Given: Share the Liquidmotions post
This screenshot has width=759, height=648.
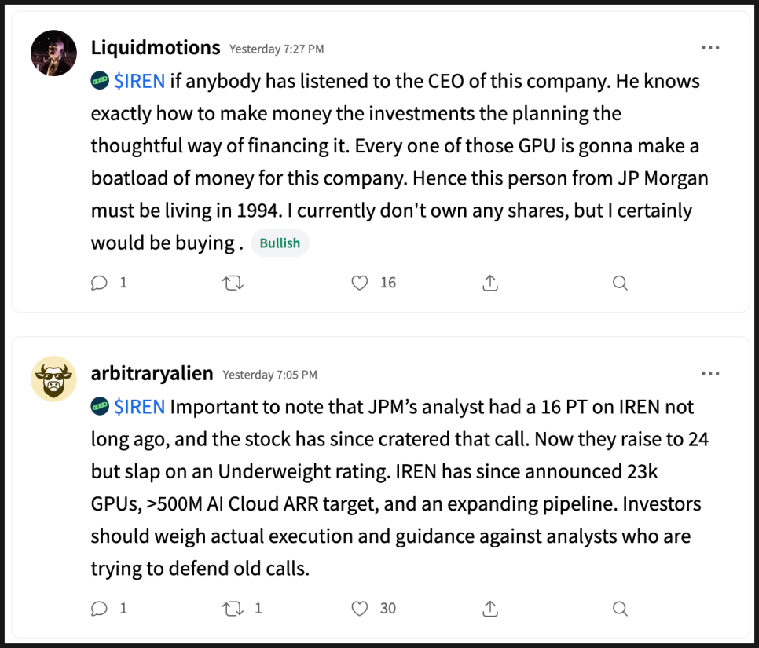Looking at the screenshot, I should (x=490, y=283).
